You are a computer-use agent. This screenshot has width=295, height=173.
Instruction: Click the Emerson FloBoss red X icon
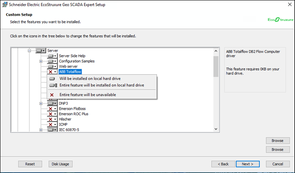click(x=52, y=108)
